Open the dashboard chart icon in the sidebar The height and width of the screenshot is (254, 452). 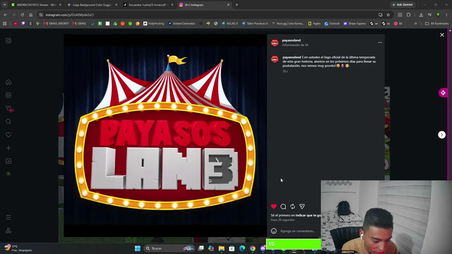point(8,161)
